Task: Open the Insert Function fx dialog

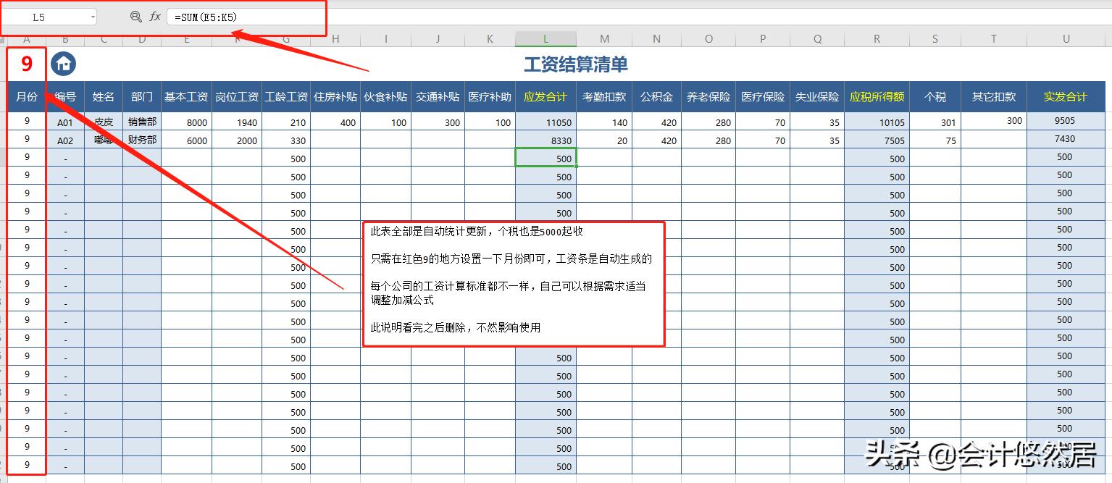Action: click(x=154, y=15)
